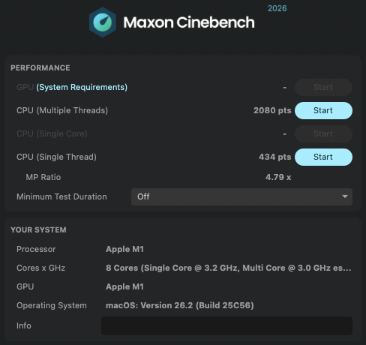
Task: Click the Maxon Cinebench title text
Action: pos(189,22)
